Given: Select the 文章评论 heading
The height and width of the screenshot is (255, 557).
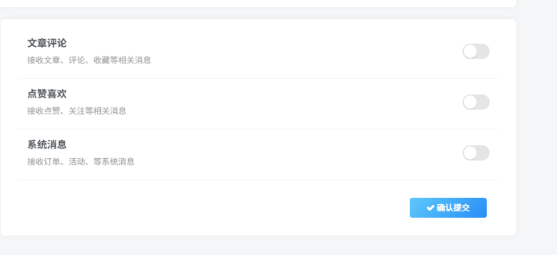Looking at the screenshot, I should click(x=47, y=43).
